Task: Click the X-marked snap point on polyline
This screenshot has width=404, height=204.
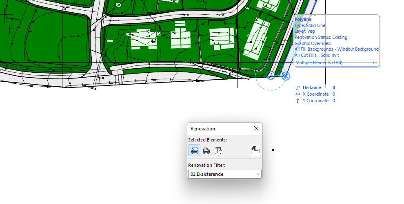Action: click(x=286, y=76)
